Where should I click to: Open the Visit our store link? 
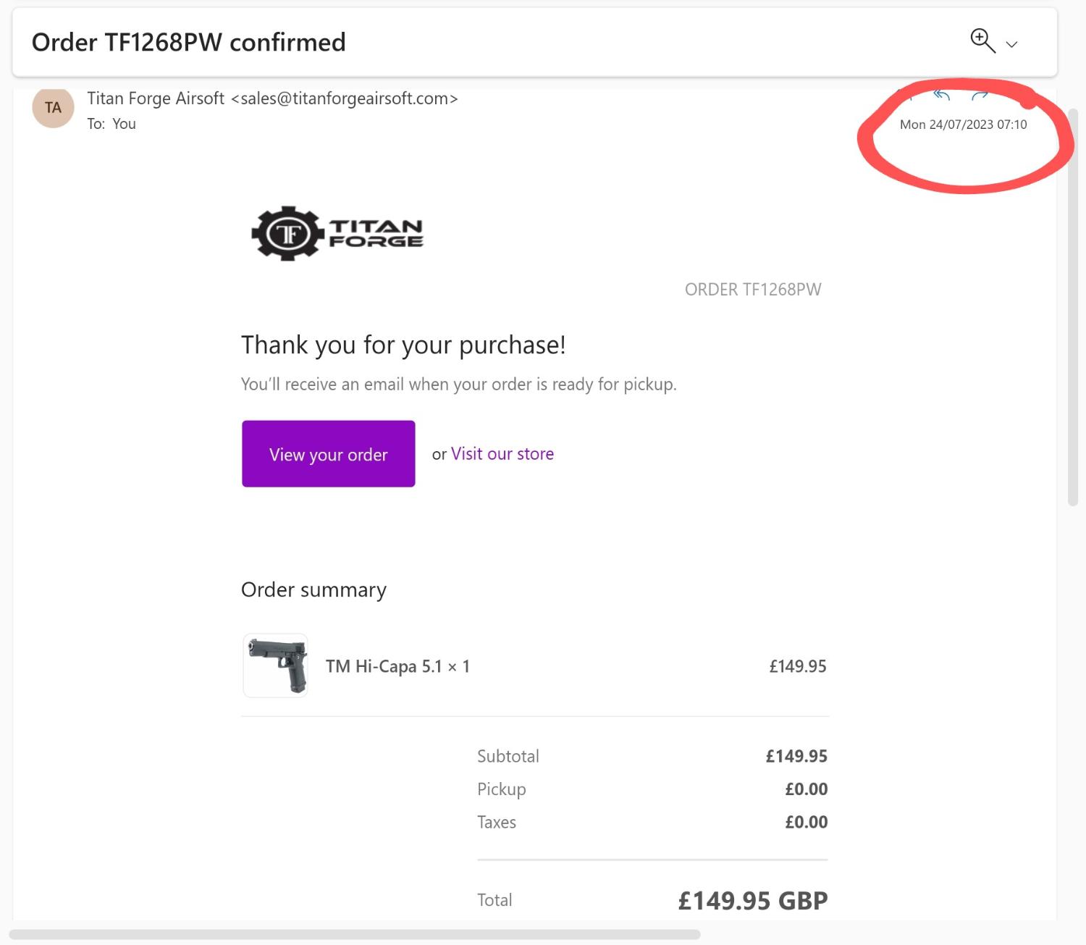coord(502,454)
